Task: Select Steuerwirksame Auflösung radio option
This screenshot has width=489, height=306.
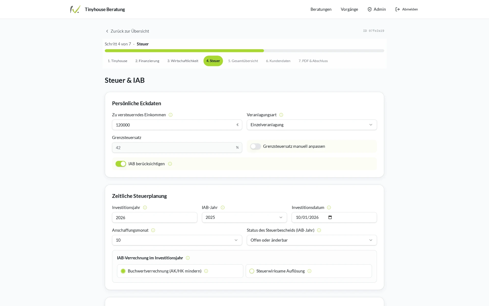Action: click(x=252, y=271)
